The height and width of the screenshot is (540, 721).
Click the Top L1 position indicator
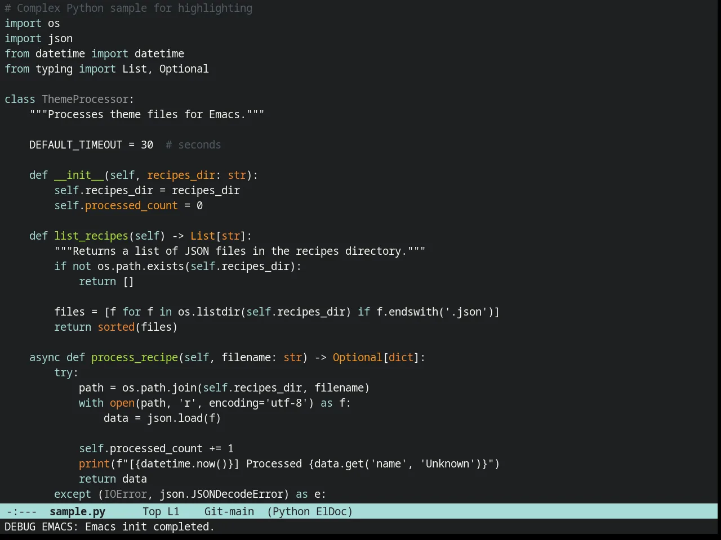(161, 511)
